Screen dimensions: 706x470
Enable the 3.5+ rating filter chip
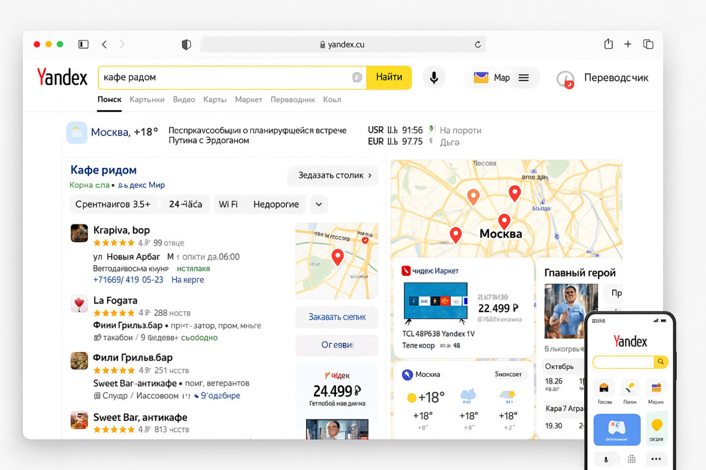pos(113,204)
